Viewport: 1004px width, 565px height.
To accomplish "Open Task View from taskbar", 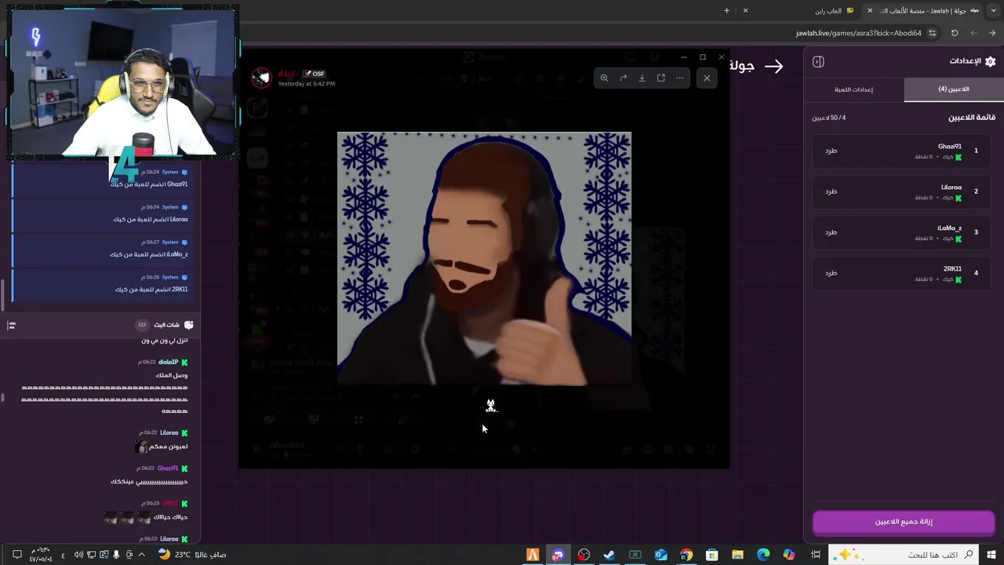I will pyautogui.click(x=815, y=555).
